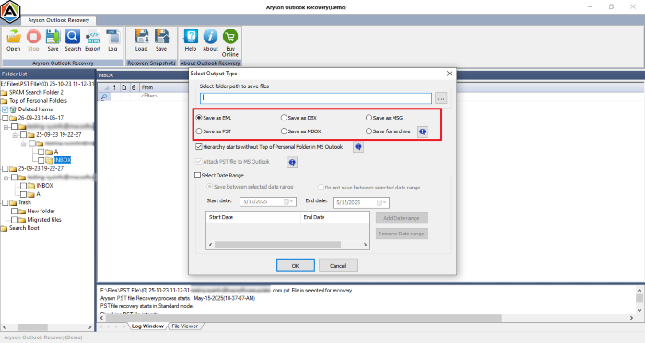Click the magnifier filter icon in the grid

pyautogui.click(x=104, y=97)
